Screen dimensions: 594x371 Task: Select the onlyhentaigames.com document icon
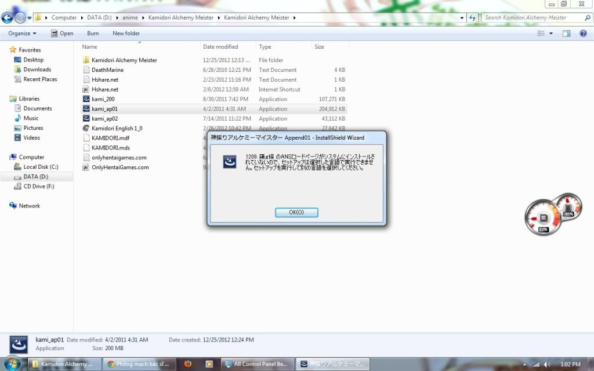(x=86, y=158)
